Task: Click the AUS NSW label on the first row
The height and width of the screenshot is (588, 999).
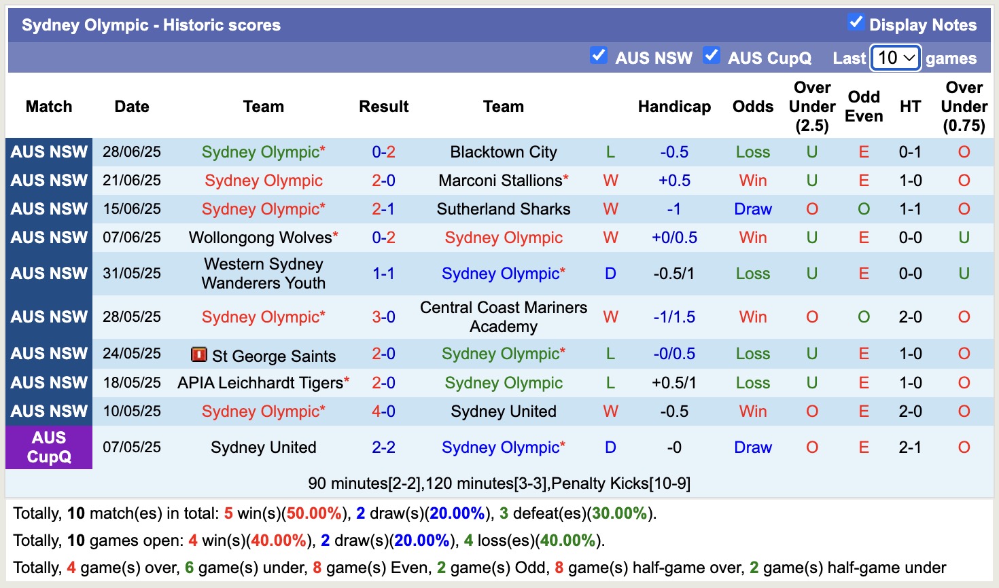Action: [x=48, y=152]
